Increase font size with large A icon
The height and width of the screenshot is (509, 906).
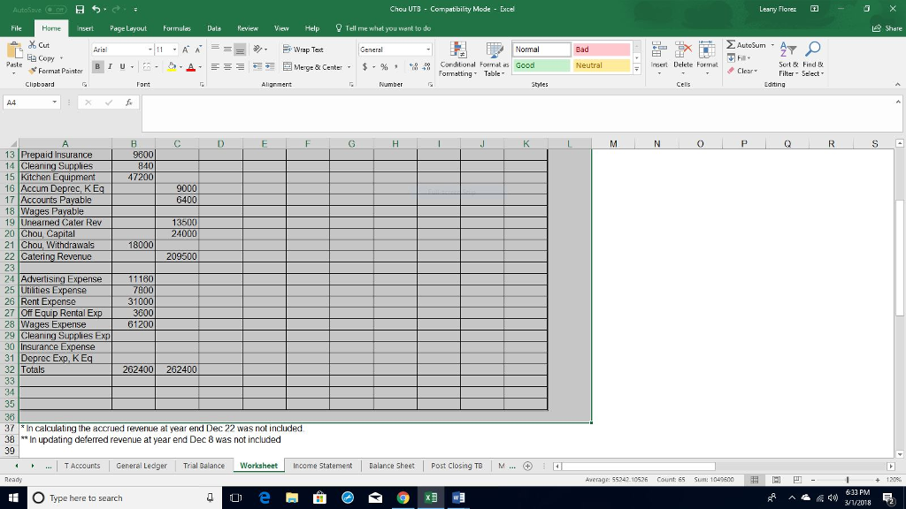pos(186,49)
